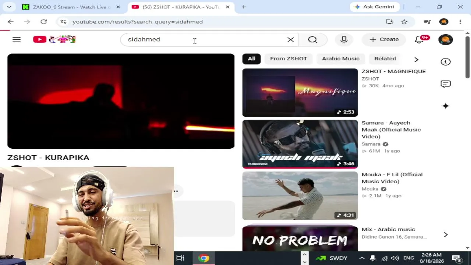471x265 pixels.
Task: Run the search with the magnifier button
Action: 312,39
